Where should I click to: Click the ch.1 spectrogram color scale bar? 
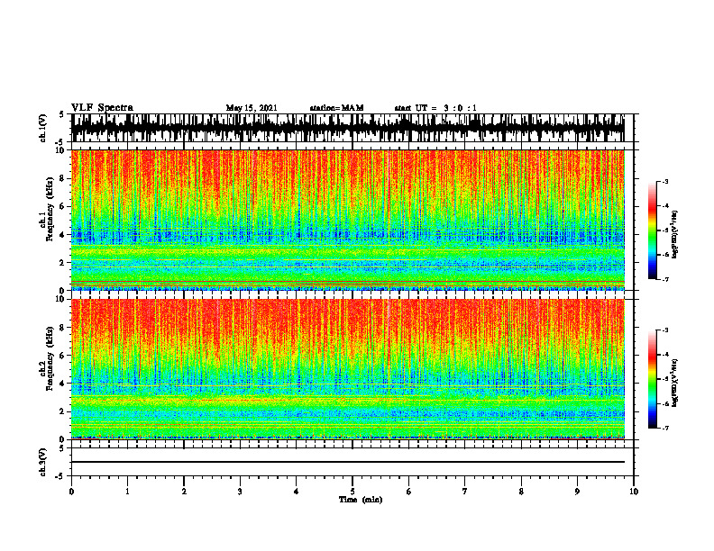point(652,230)
